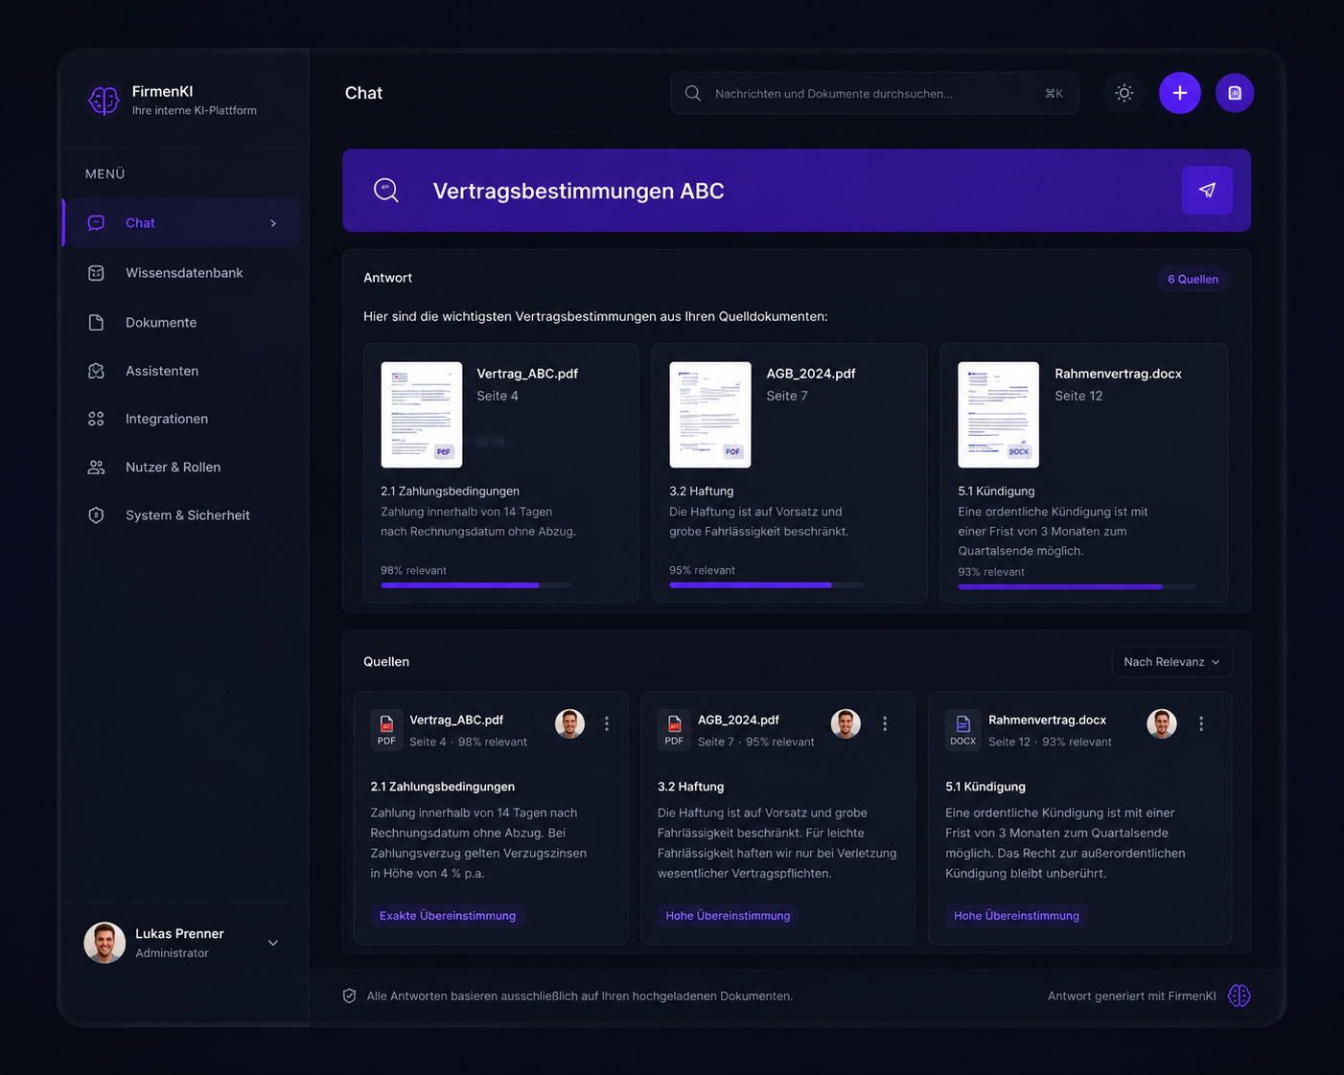
Task: Open the three-dot menu on the Rahmenvertrag.docx source
Action: 1201,724
